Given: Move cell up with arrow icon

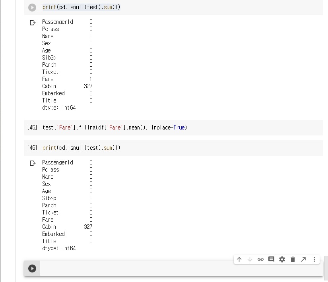Looking at the screenshot, I should click(x=239, y=259).
